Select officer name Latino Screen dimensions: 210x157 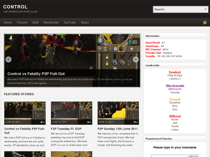(x=175, y=129)
